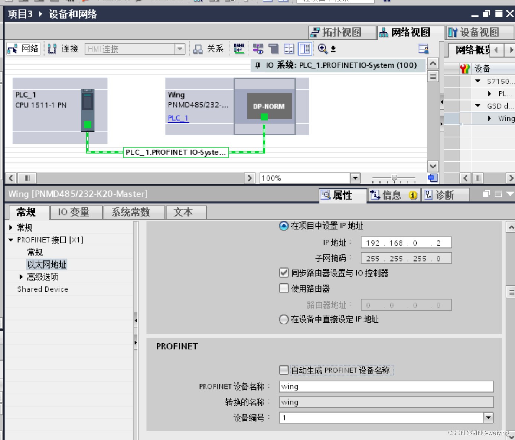515x440 pixels.
Task: Open the Info (信息) inspector tab
Action: point(394,195)
